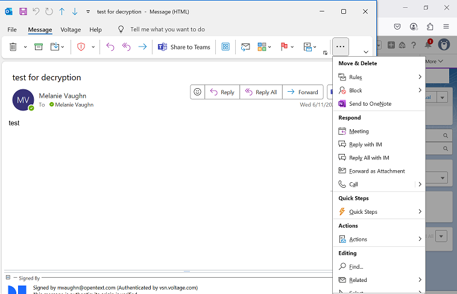Click Share to Teams button
This screenshot has width=457, height=294.
pyautogui.click(x=184, y=47)
